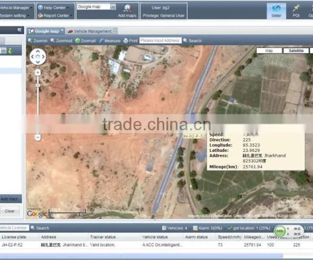Viewport: 313px width, 260px height.
Task: Click the zoom slider handle
Action: (x=38, y=85)
